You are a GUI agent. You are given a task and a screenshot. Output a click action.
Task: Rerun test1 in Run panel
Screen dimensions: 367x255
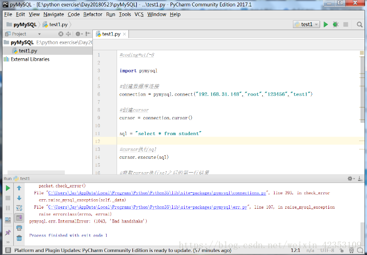8,188
